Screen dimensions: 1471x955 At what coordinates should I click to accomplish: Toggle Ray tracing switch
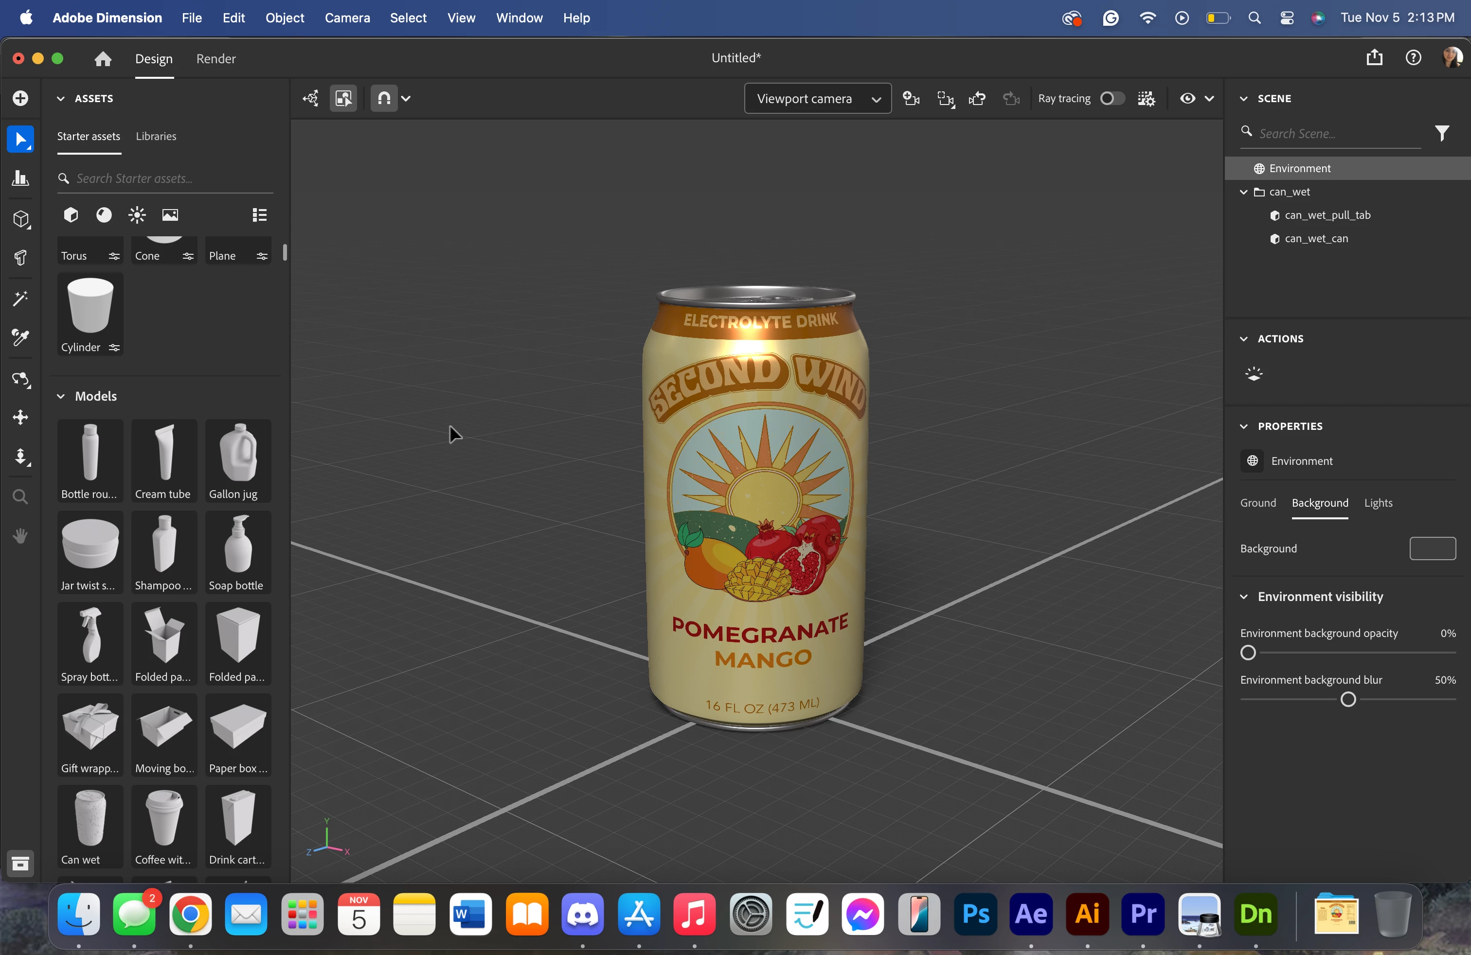point(1112,99)
